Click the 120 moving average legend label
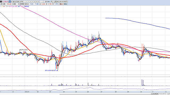170x95 pixels. pos(6,6)
